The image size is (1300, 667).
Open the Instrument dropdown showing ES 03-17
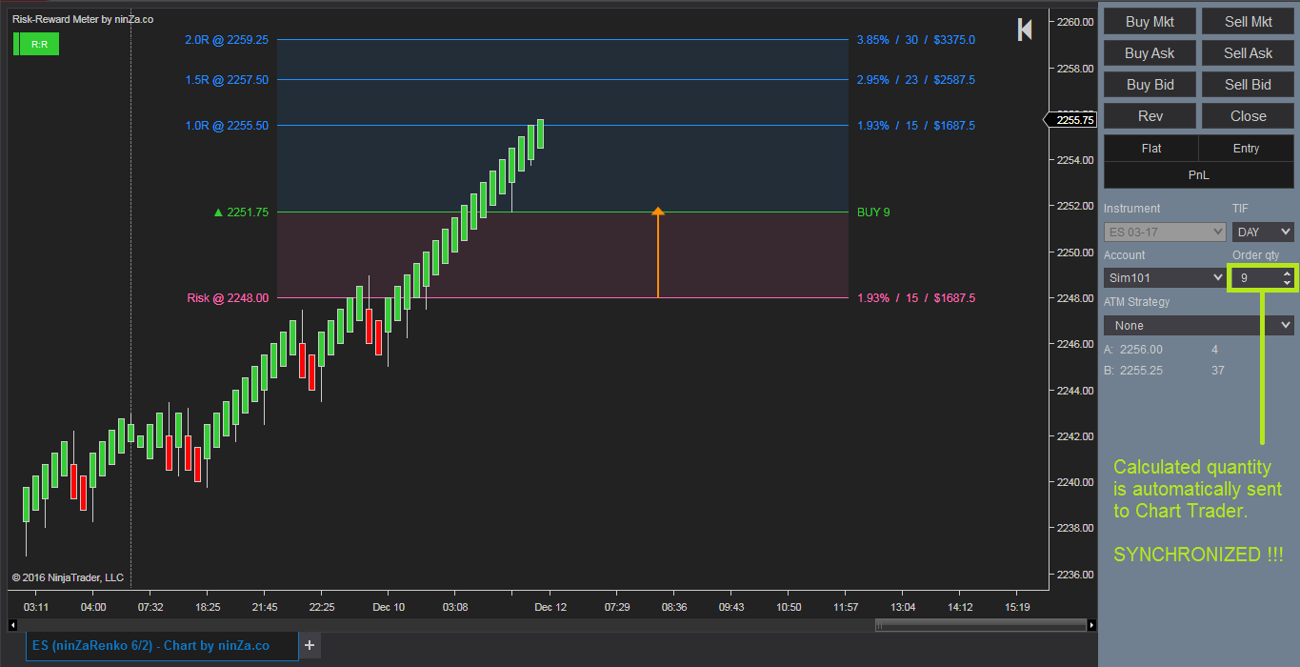click(1164, 232)
